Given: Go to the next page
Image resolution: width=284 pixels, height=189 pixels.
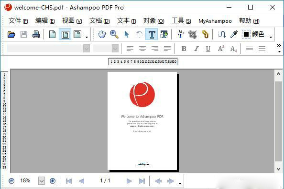Looking at the screenshot, I should (x=129, y=181).
